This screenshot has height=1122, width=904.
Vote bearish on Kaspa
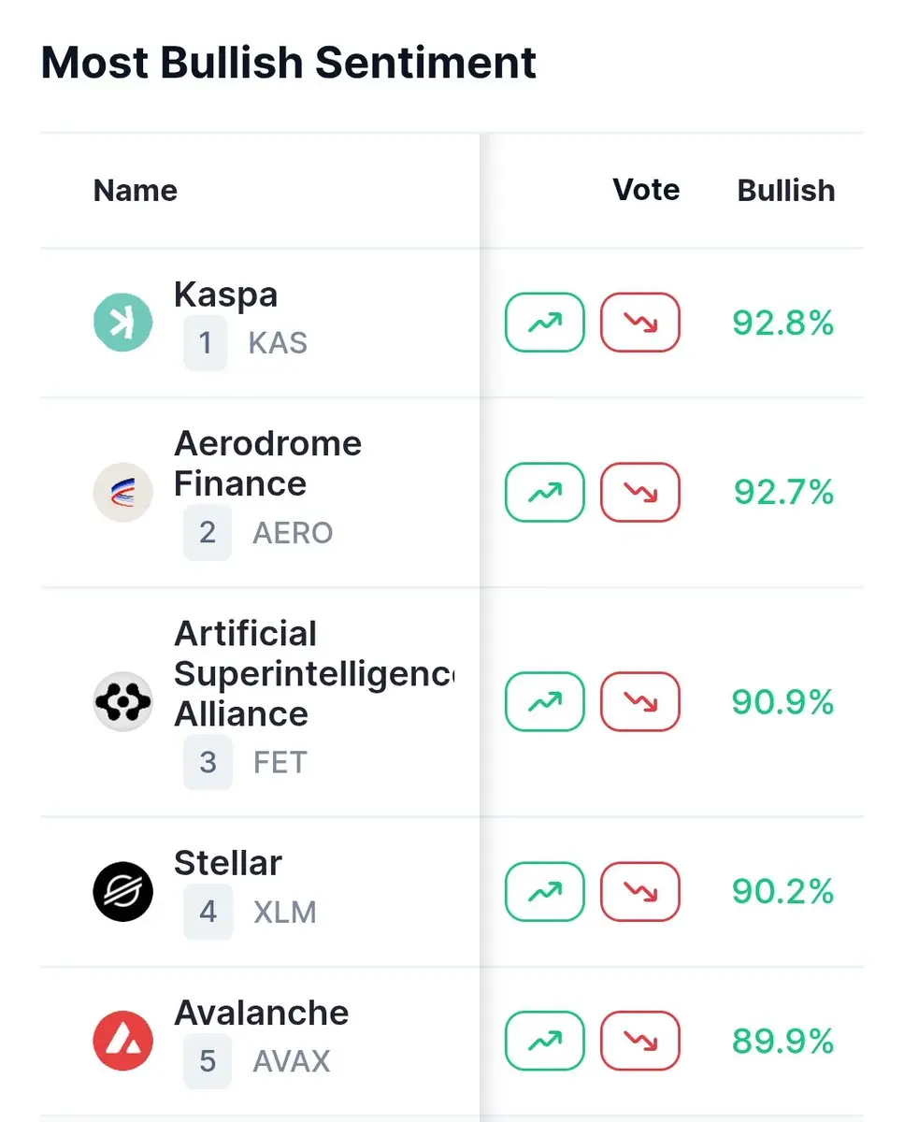(x=640, y=323)
